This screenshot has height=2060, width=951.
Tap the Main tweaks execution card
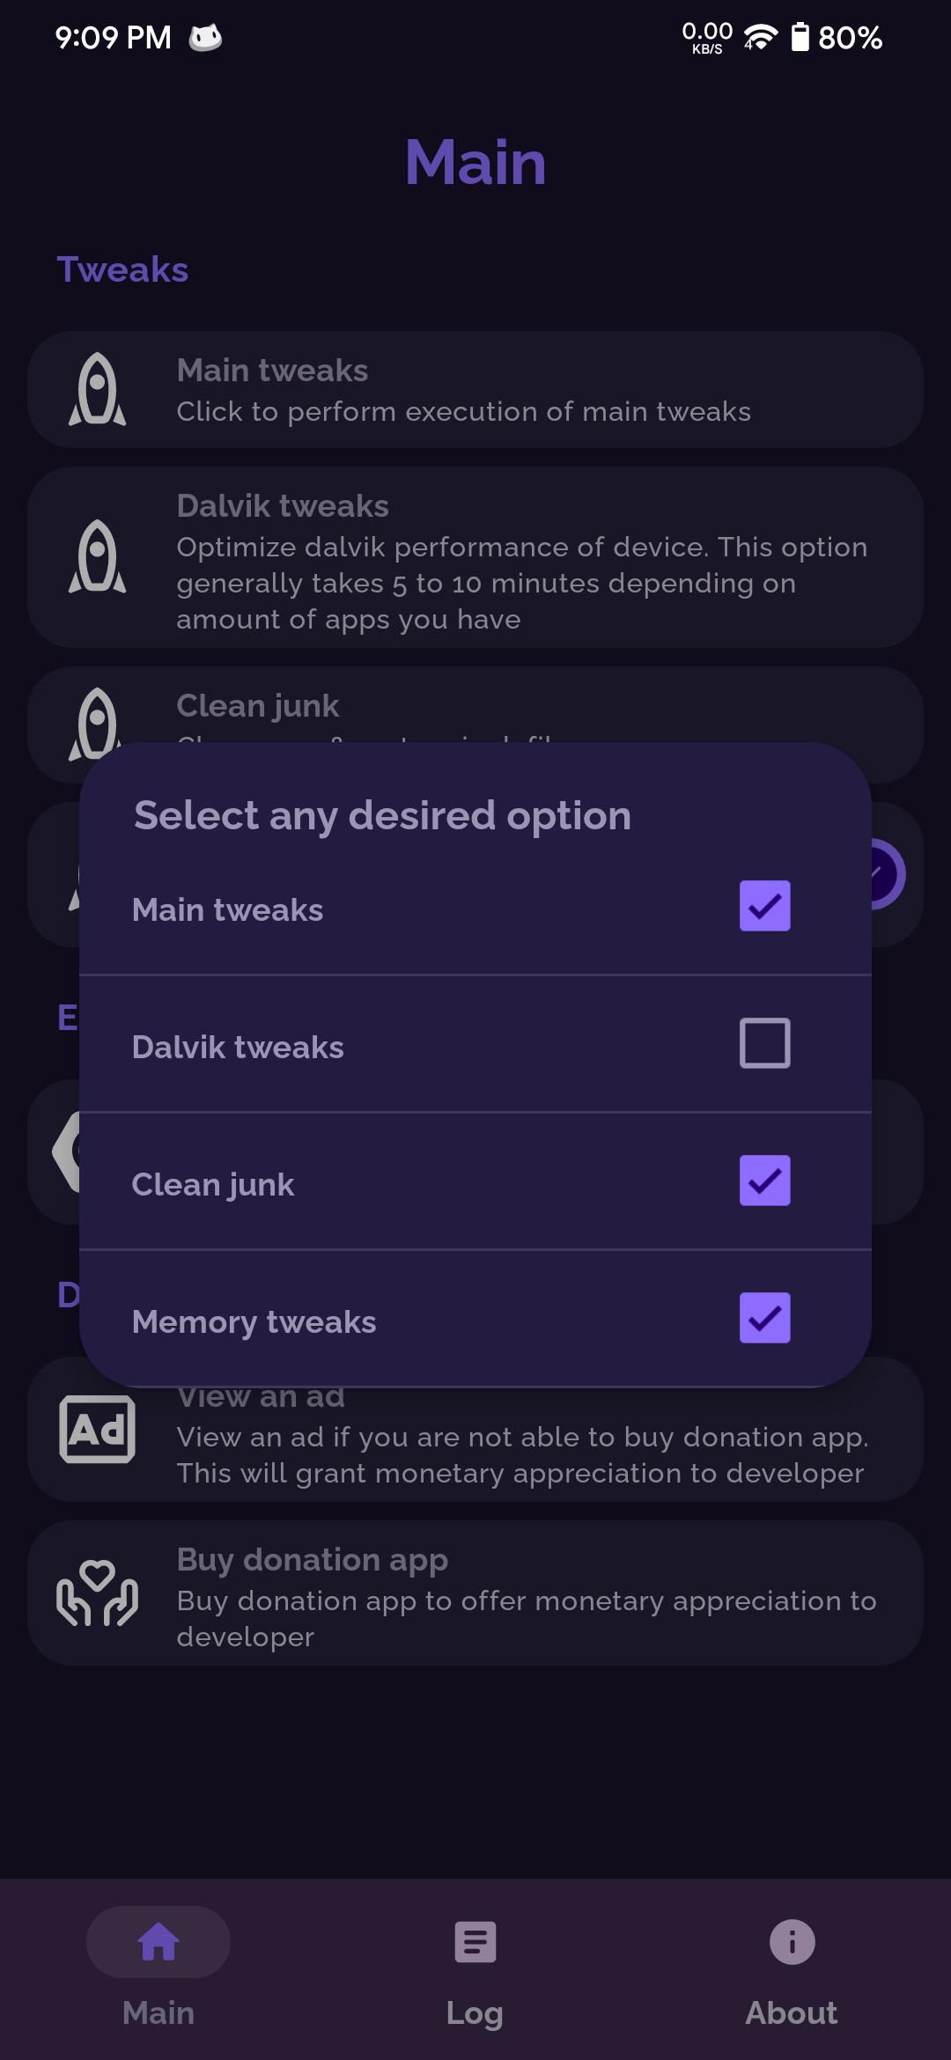(x=475, y=390)
